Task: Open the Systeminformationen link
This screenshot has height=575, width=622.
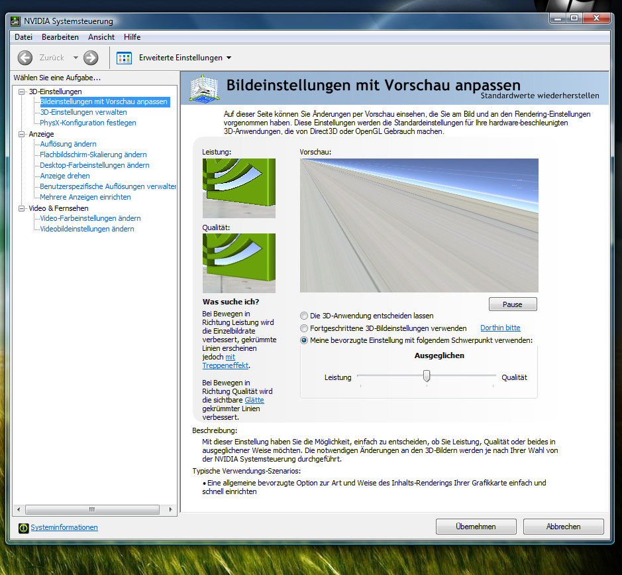Action: (x=64, y=527)
